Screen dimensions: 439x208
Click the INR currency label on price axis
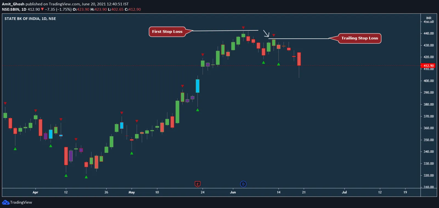pyautogui.click(x=429, y=18)
